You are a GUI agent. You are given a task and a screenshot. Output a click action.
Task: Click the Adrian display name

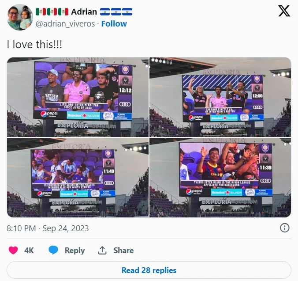(x=84, y=12)
